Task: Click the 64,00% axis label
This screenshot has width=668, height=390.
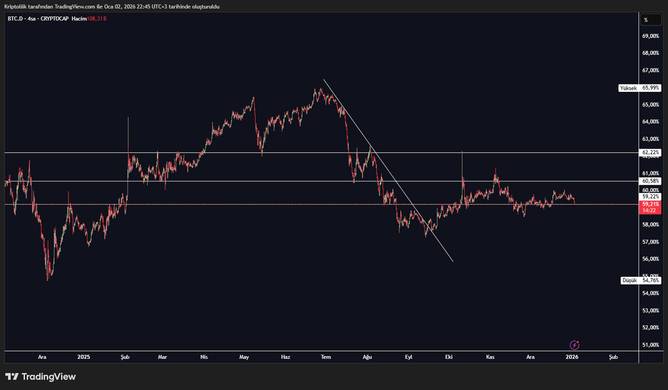Action: pyautogui.click(x=651, y=122)
